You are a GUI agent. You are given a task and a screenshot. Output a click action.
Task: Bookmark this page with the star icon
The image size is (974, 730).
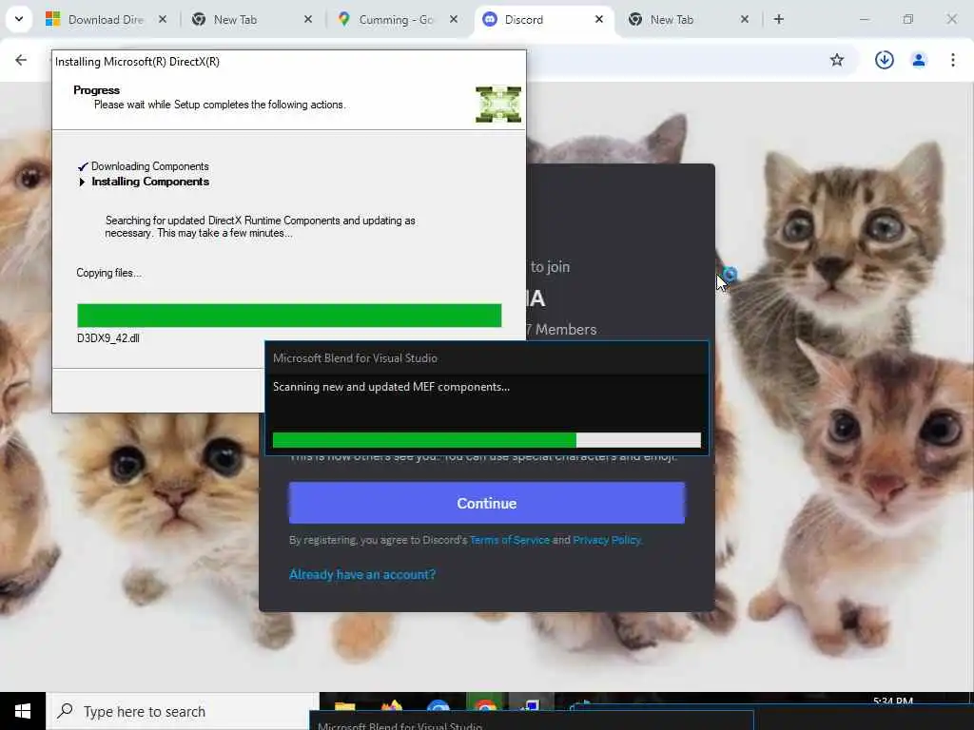point(837,60)
